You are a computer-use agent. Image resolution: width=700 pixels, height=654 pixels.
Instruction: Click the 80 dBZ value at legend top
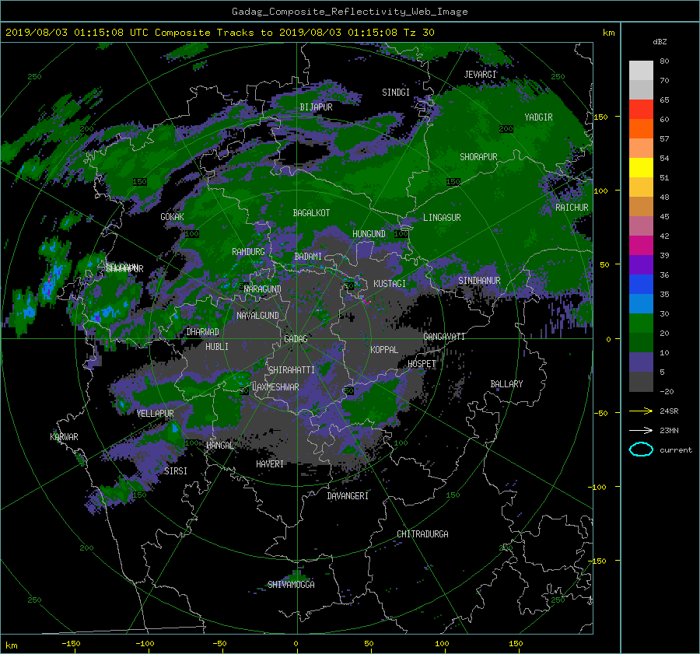point(664,61)
